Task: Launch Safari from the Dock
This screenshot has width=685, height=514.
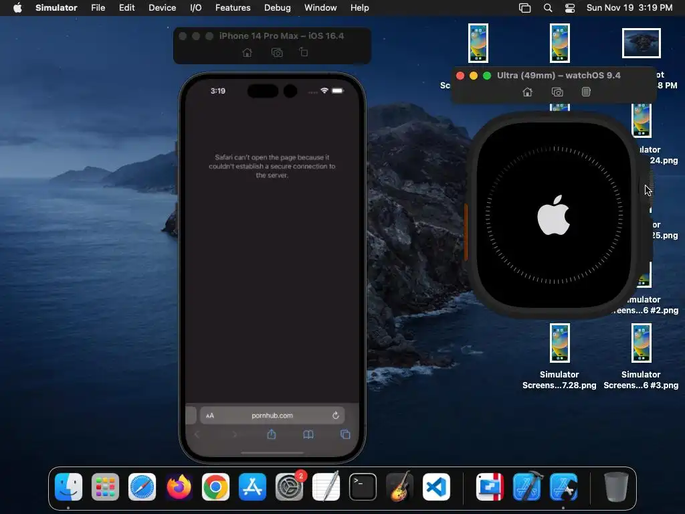Action: click(142, 487)
